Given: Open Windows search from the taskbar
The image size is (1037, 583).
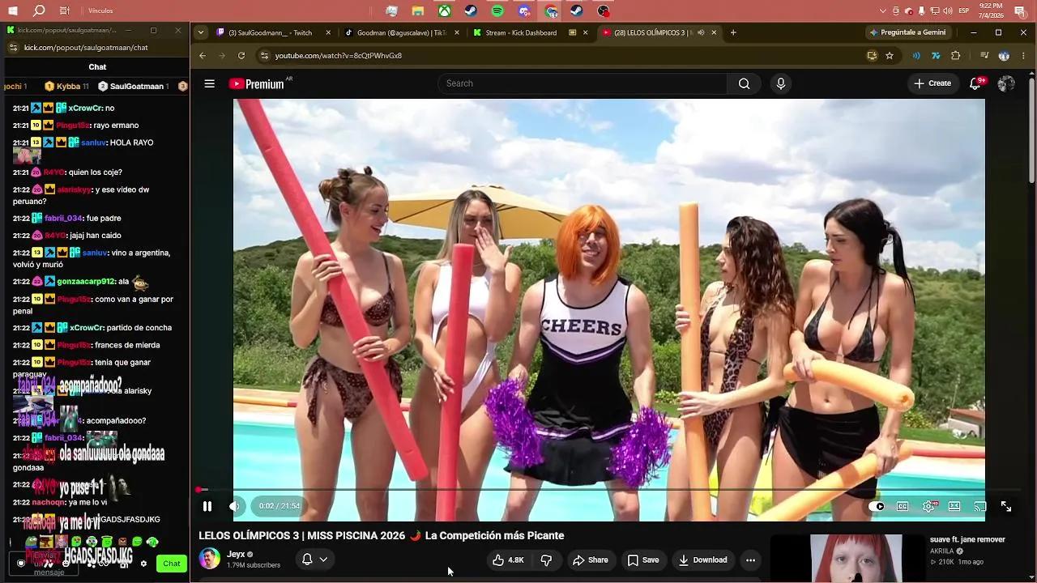Looking at the screenshot, I should coord(39,11).
